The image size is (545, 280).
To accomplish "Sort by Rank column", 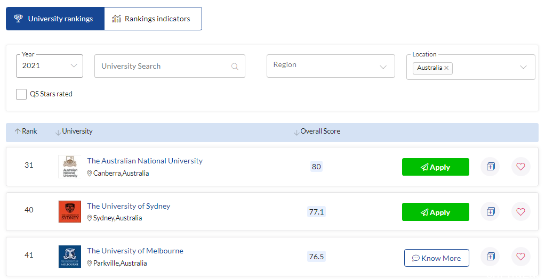I will (x=26, y=131).
